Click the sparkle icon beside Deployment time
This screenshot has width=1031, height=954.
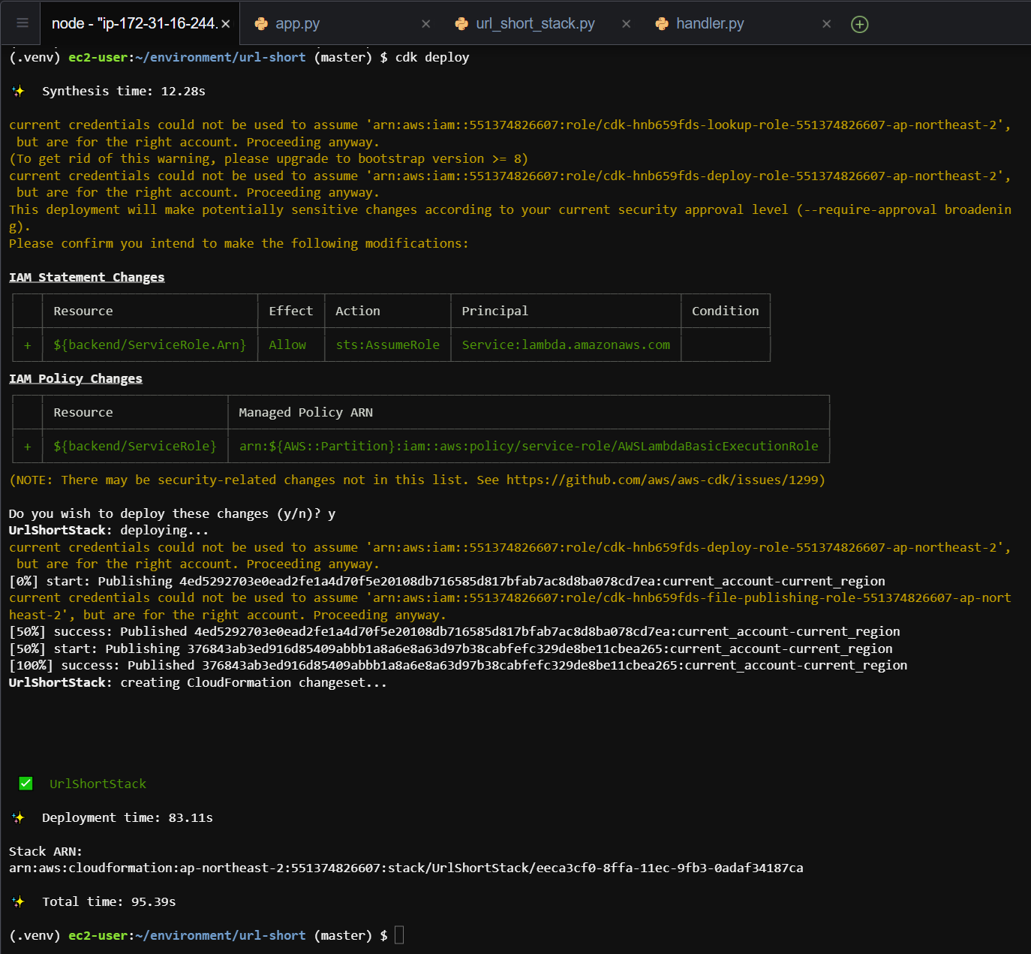click(x=18, y=817)
